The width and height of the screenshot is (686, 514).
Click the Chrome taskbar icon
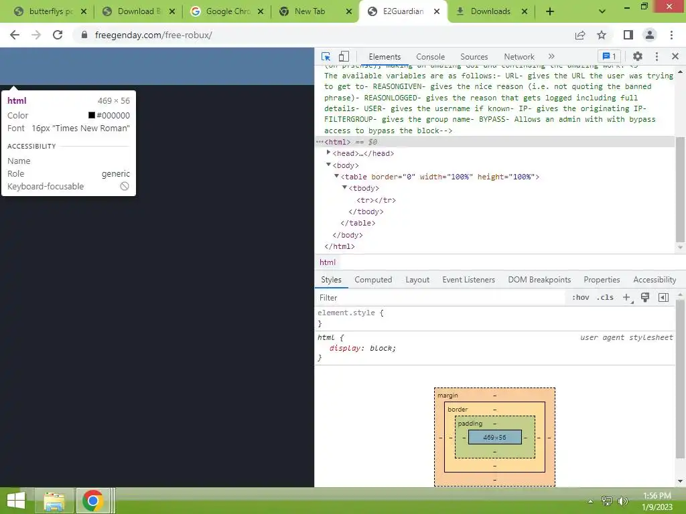click(x=92, y=501)
